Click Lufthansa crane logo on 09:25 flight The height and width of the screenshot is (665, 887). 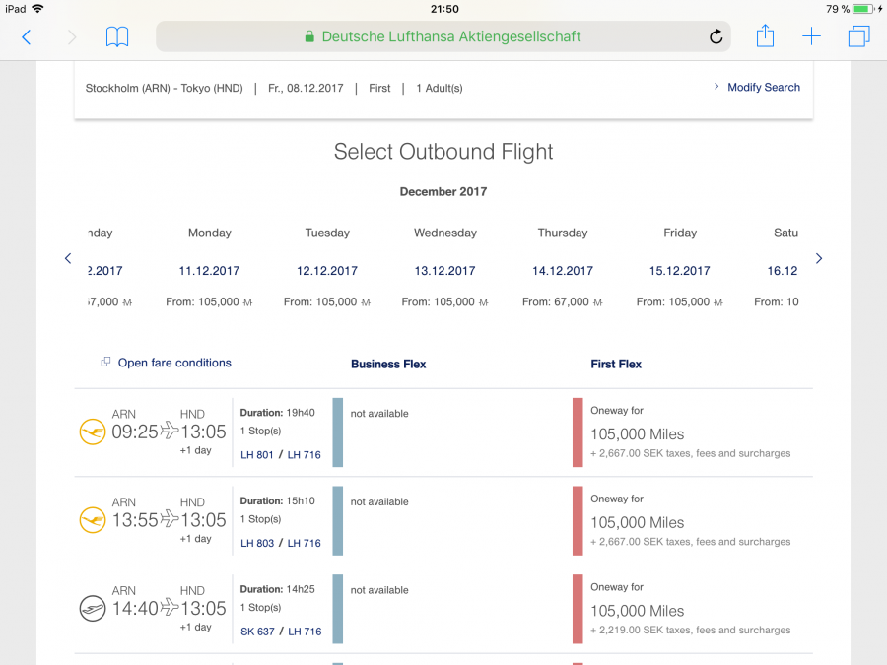[92, 432]
